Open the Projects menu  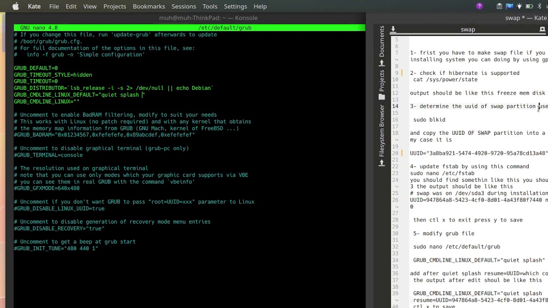115,6
